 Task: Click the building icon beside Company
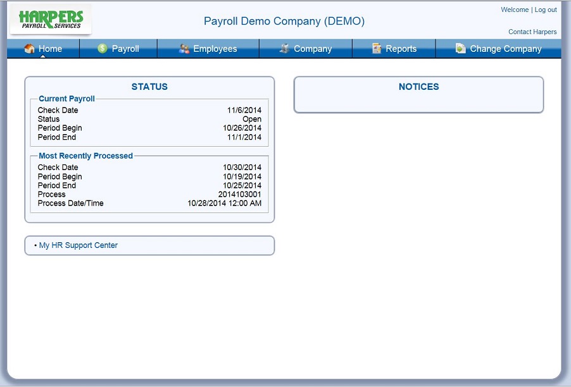click(x=285, y=49)
